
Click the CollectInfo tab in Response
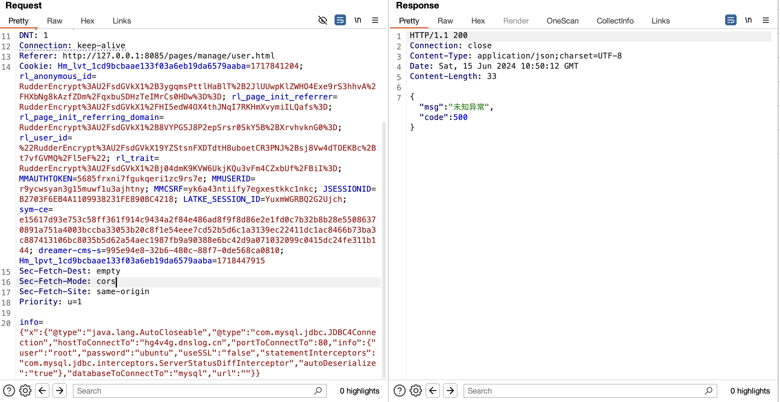(615, 21)
